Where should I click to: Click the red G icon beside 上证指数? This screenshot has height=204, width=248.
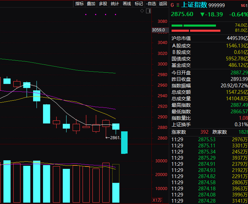172,5
